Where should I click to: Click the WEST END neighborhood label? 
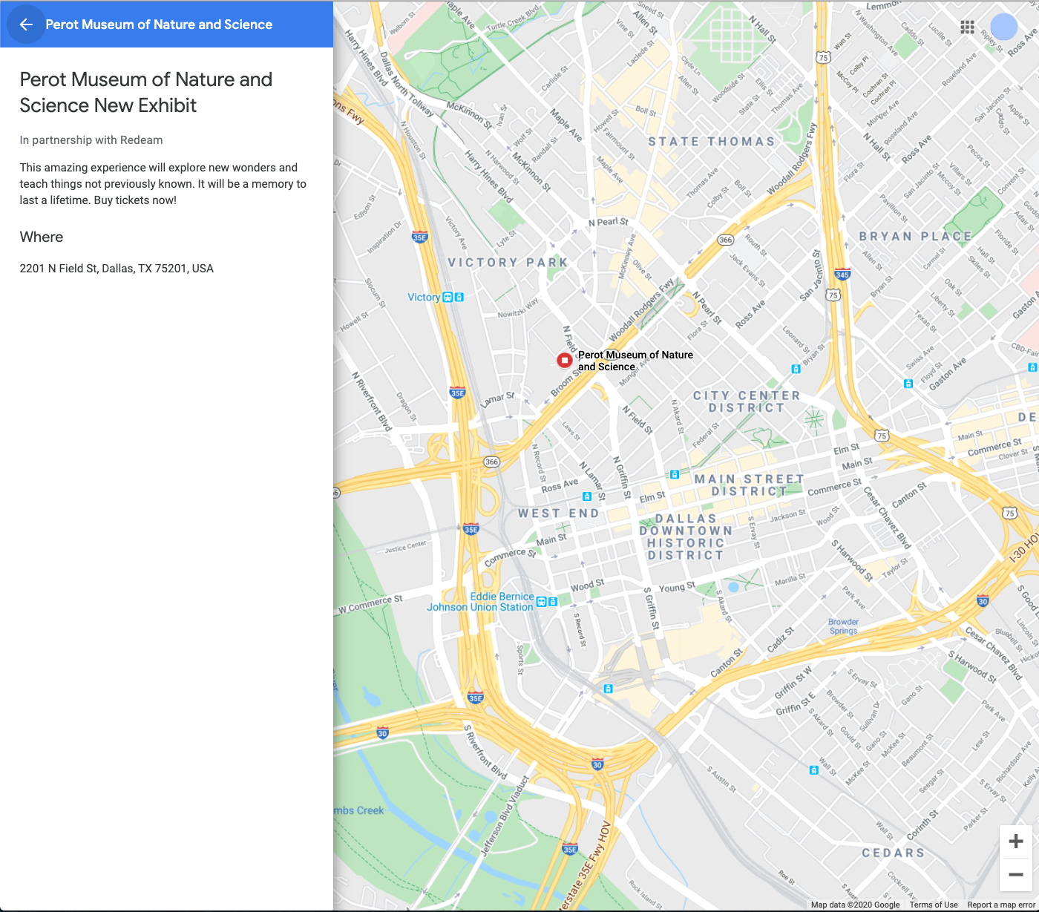558,514
